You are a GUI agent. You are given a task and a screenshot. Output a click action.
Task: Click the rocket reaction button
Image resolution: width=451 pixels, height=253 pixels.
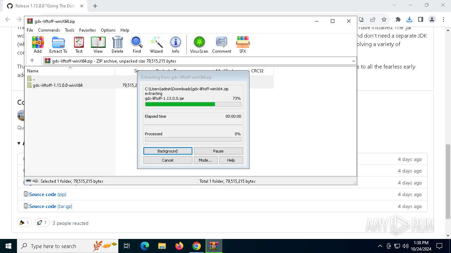(42, 222)
